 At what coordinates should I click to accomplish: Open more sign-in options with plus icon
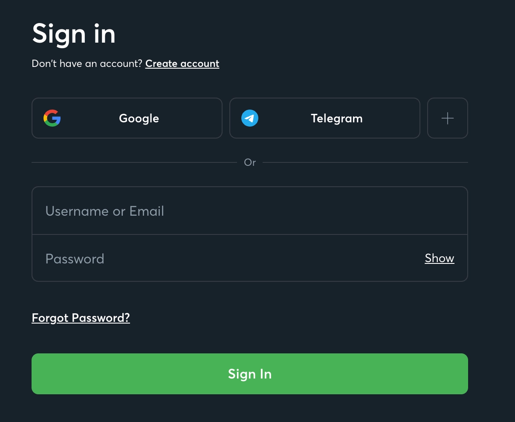pos(448,118)
